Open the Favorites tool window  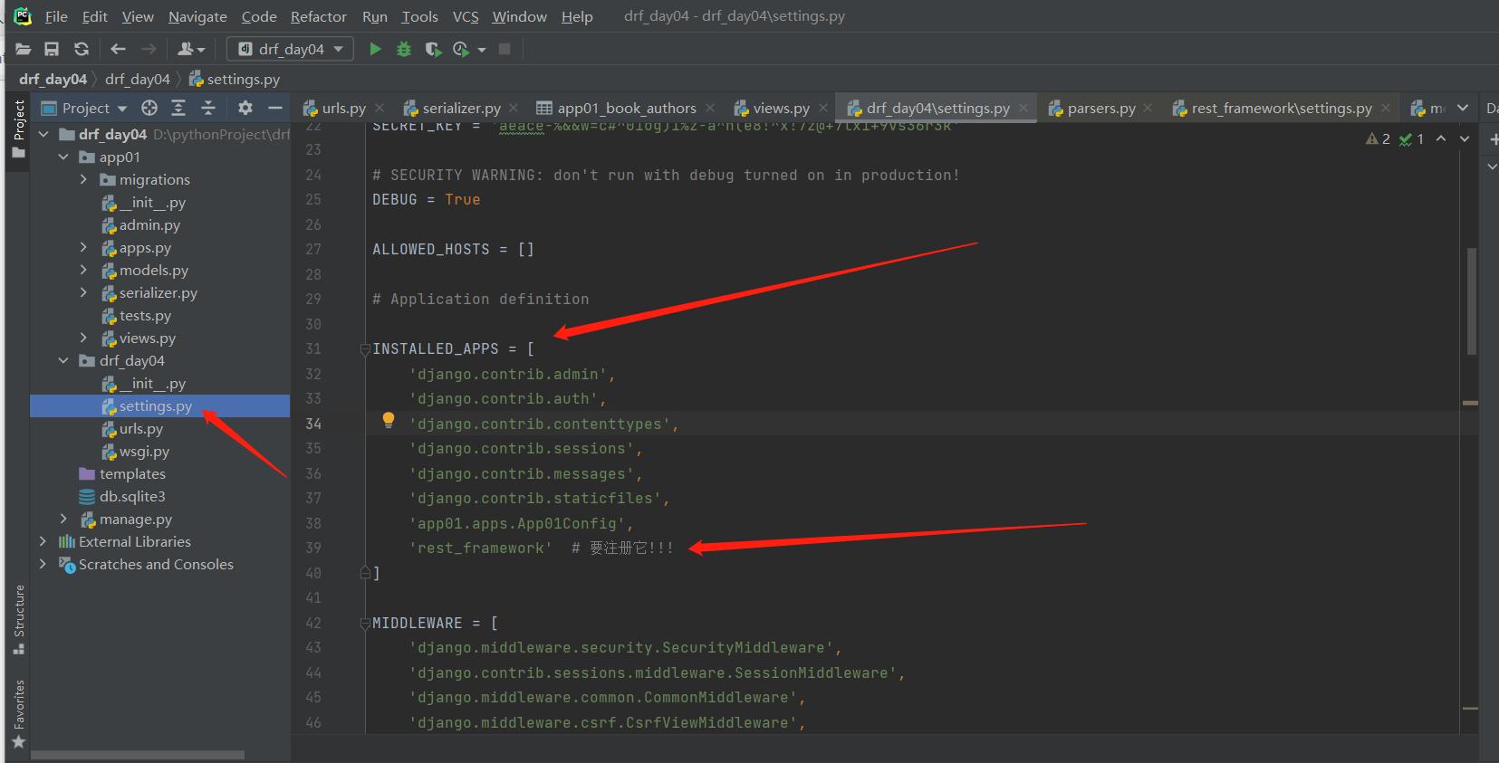tap(19, 713)
